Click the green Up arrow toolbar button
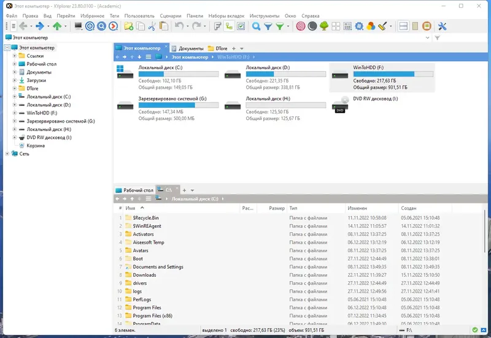This screenshot has height=338, width=491. (57, 26)
